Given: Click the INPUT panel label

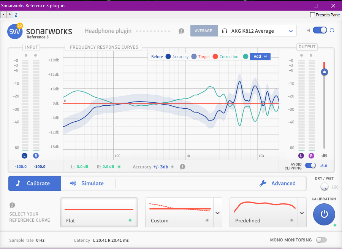Looking at the screenshot, I should (x=32, y=47).
